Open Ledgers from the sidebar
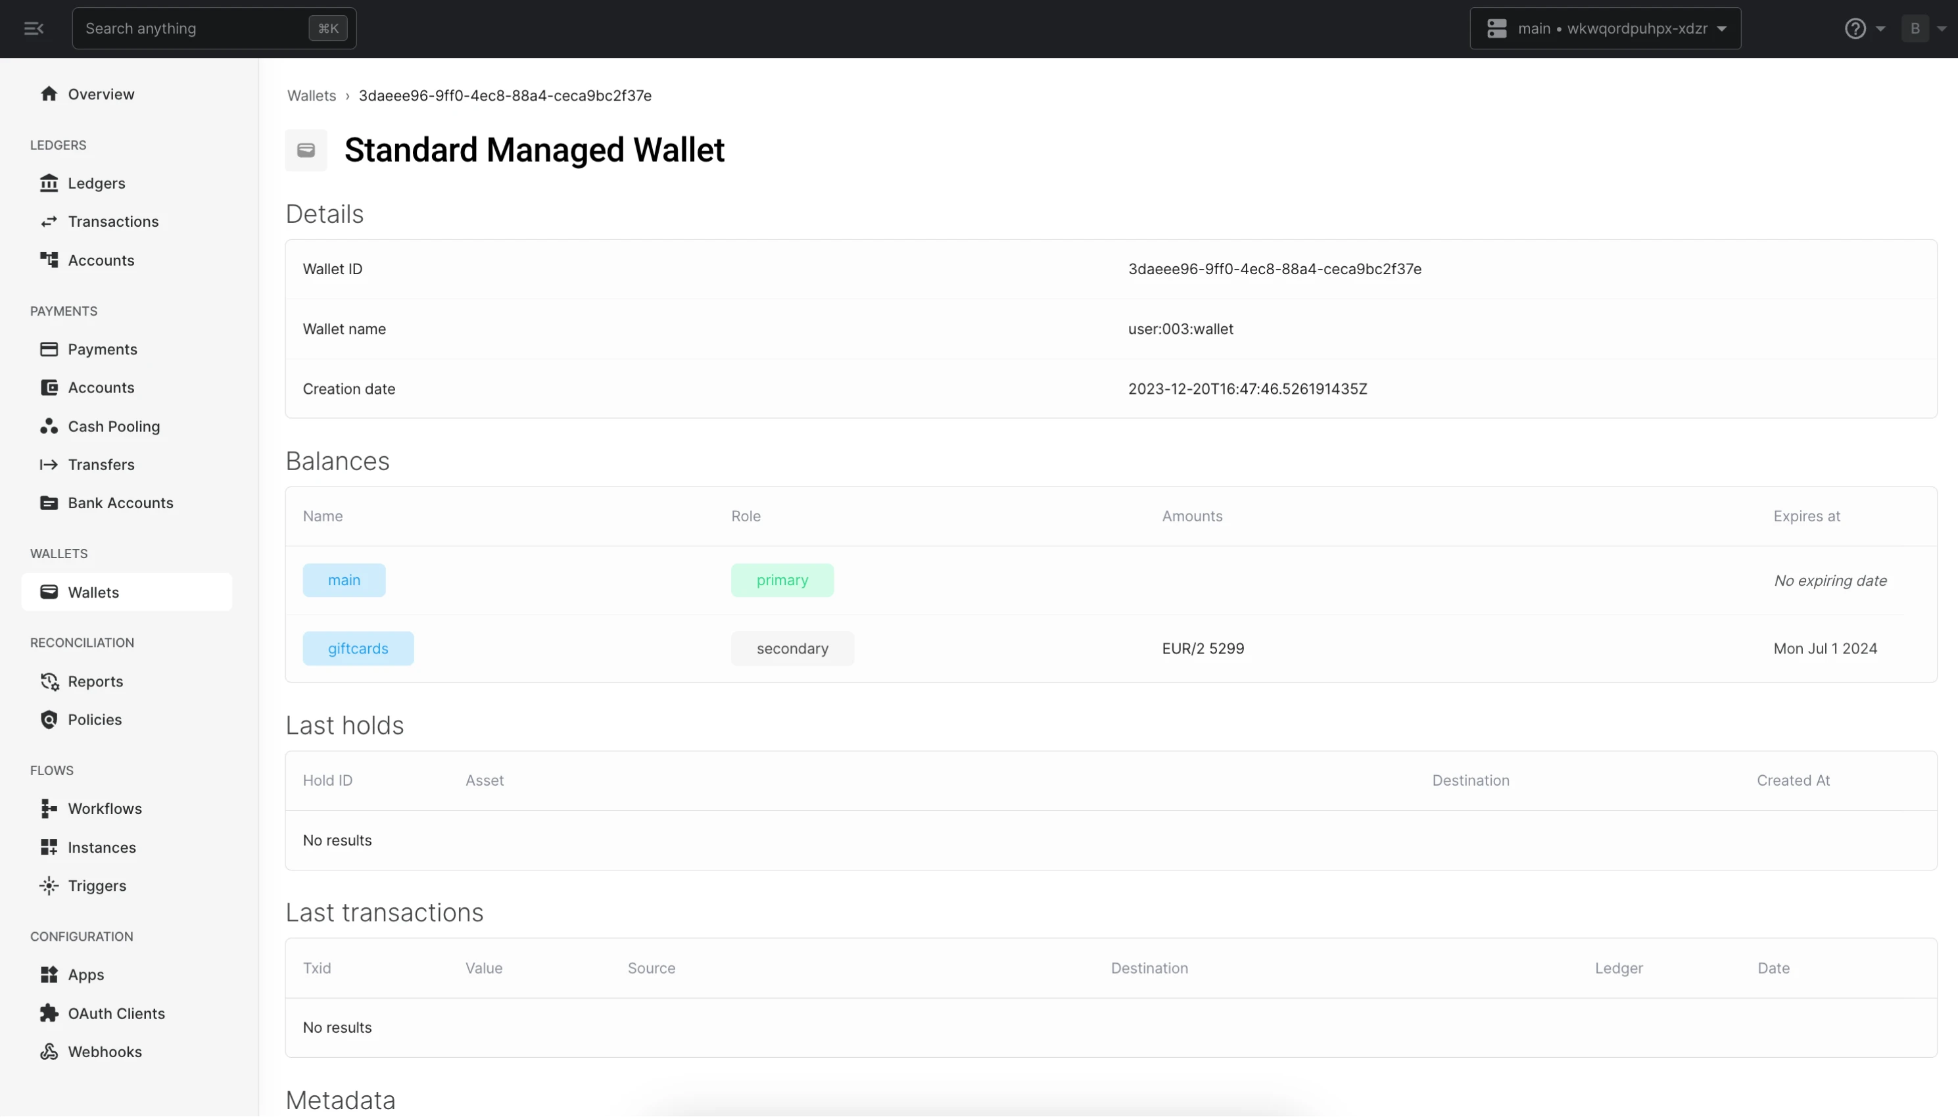This screenshot has height=1117, width=1958. pyautogui.click(x=96, y=183)
